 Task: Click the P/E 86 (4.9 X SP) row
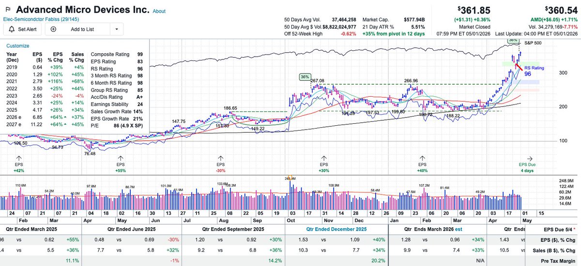(x=117, y=125)
